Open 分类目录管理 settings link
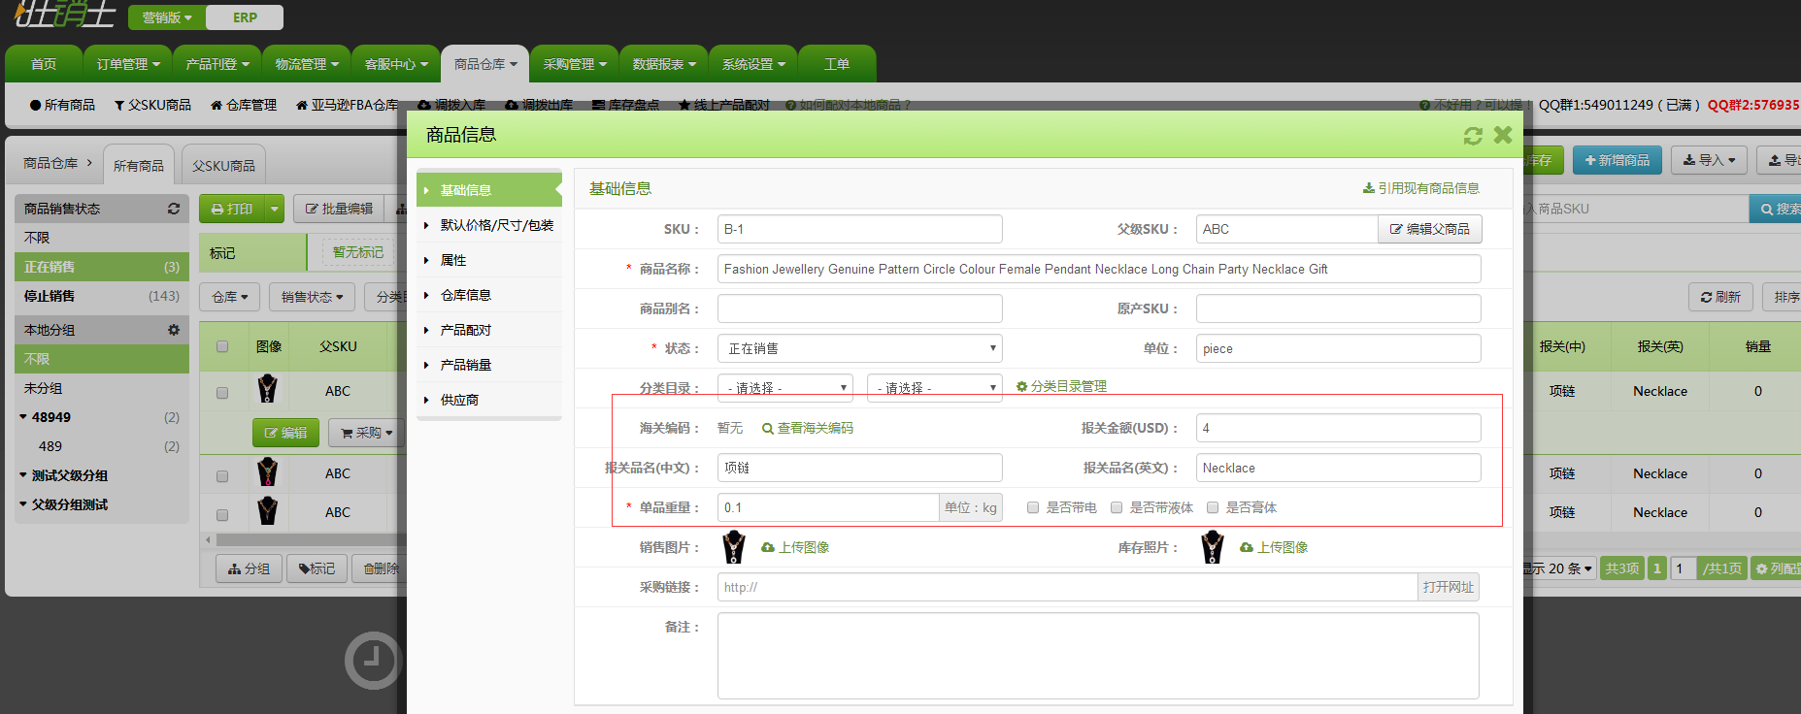This screenshot has width=1801, height=714. pyautogui.click(x=1061, y=386)
